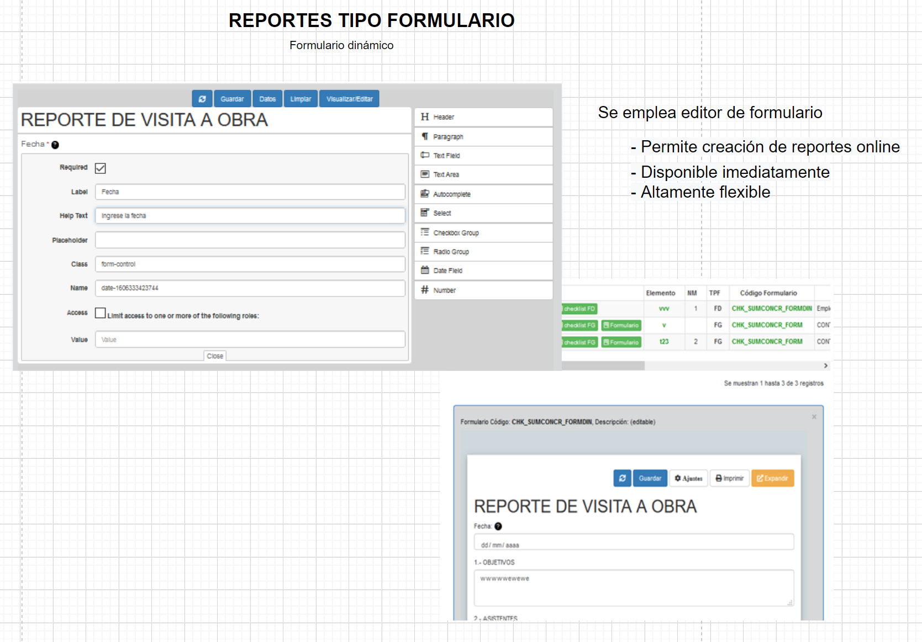Click Guardar button in form preview
The image size is (922, 642).
pos(650,478)
